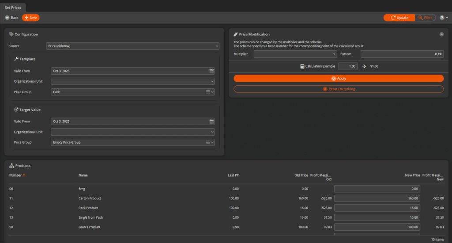Sort by Name column header
Screen dimensions: 452x243
pyautogui.click(x=83, y=175)
